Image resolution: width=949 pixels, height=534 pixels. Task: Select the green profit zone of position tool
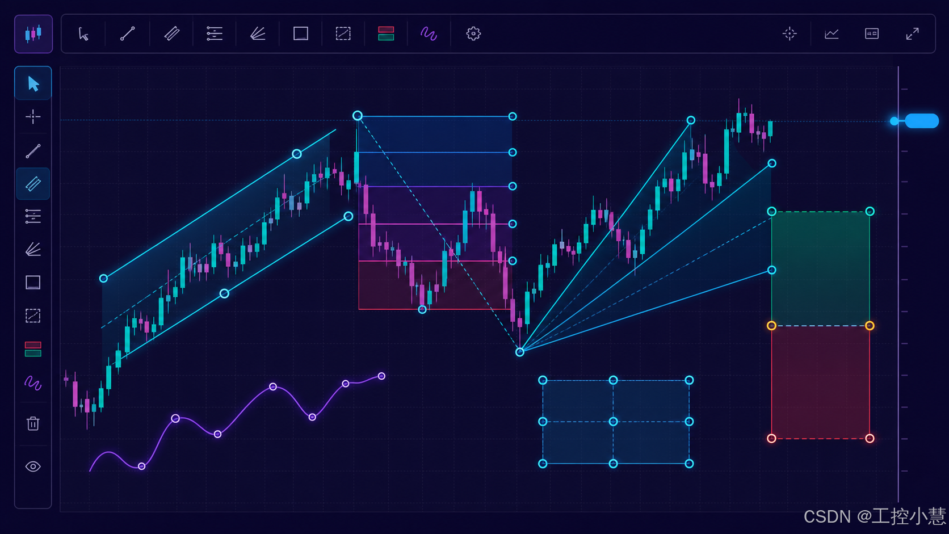(x=821, y=268)
